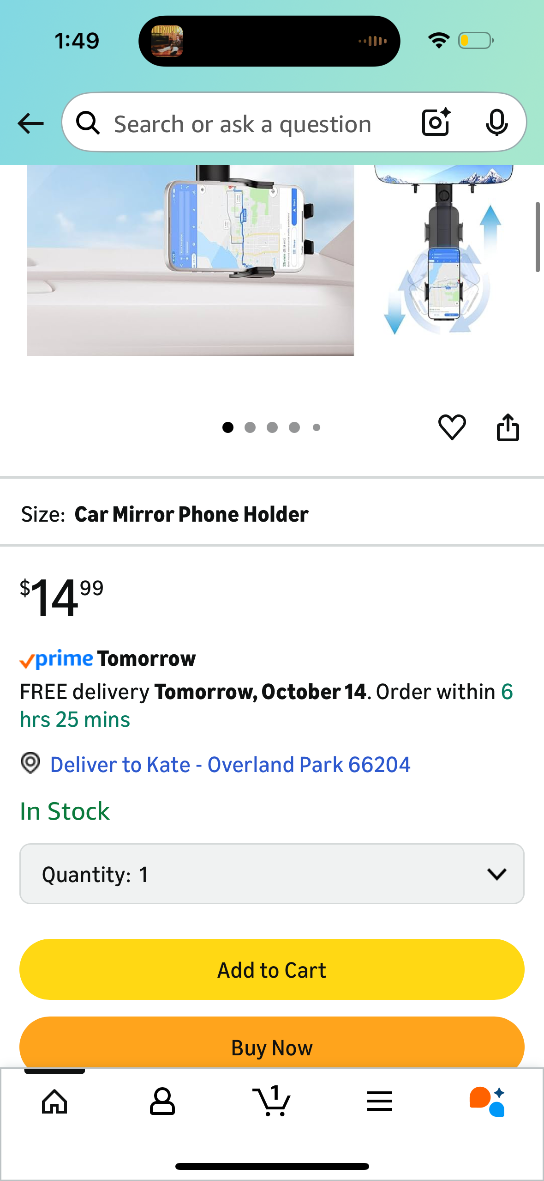This screenshot has height=1181, width=544.
Task: Tap the now-playing album art in status bar
Action: [x=167, y=41]
